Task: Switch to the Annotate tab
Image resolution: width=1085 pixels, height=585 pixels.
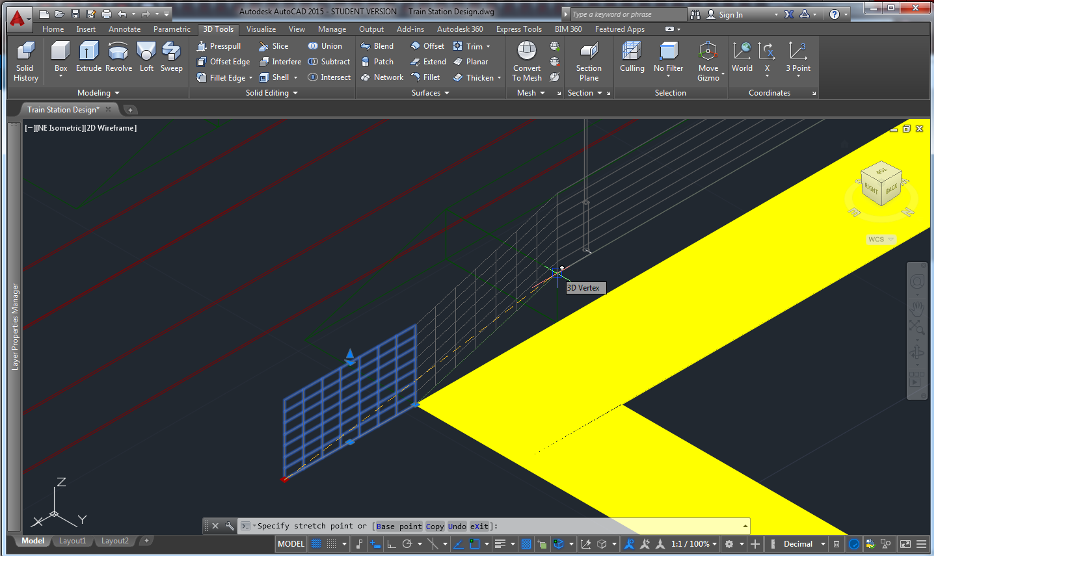Action: (x=124, y=29)
